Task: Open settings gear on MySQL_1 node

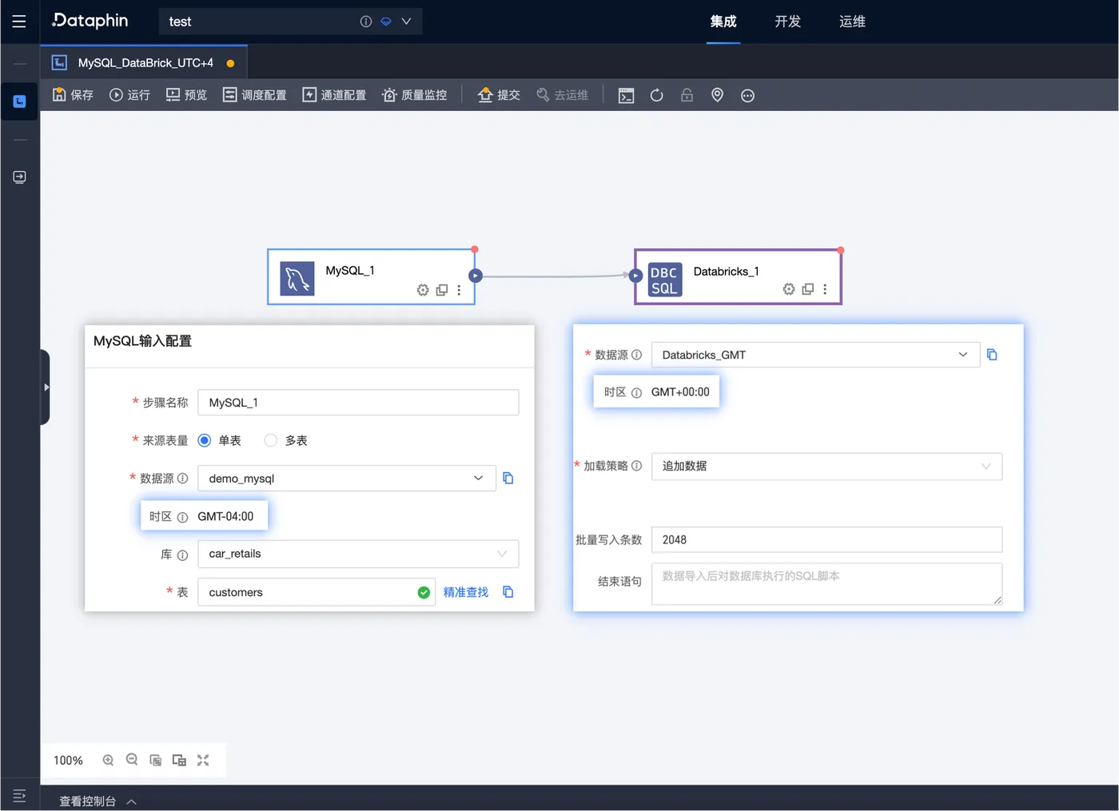Action: click(423, 290)
